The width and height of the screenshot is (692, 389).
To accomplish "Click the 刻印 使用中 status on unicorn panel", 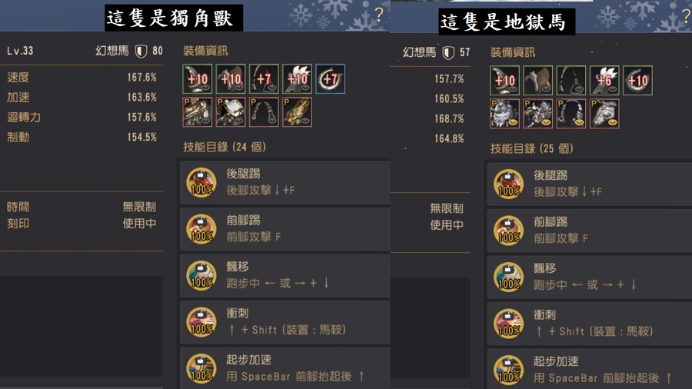I will 82,224.
